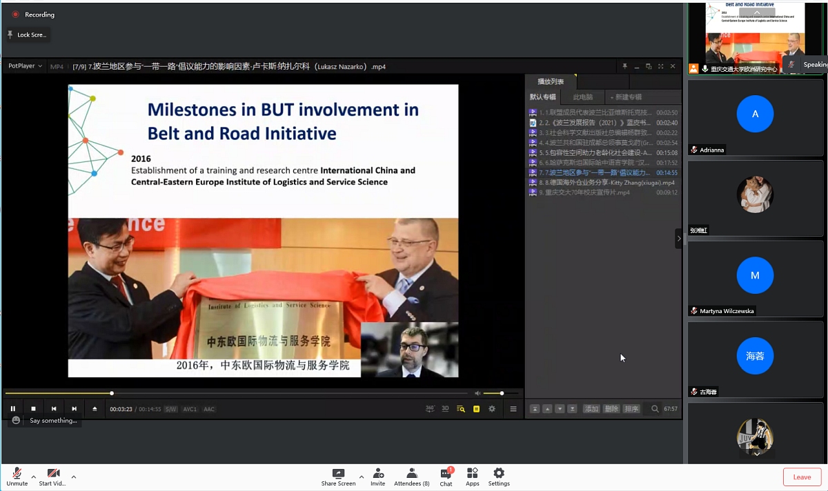The height and width of the screenshot is (491, 828).
Task: Select playlist item 7 波兰地区参与
Action: coord(603,172)
